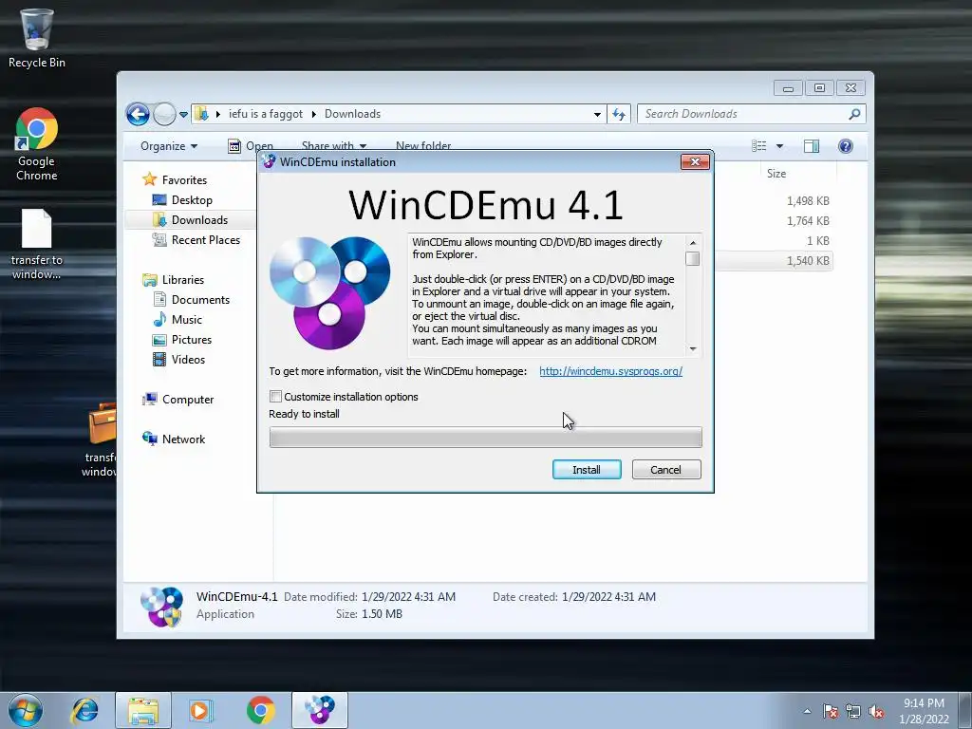Open the Share with menu
The width and height of the screenshot is (972, 729).
(333, 146)
